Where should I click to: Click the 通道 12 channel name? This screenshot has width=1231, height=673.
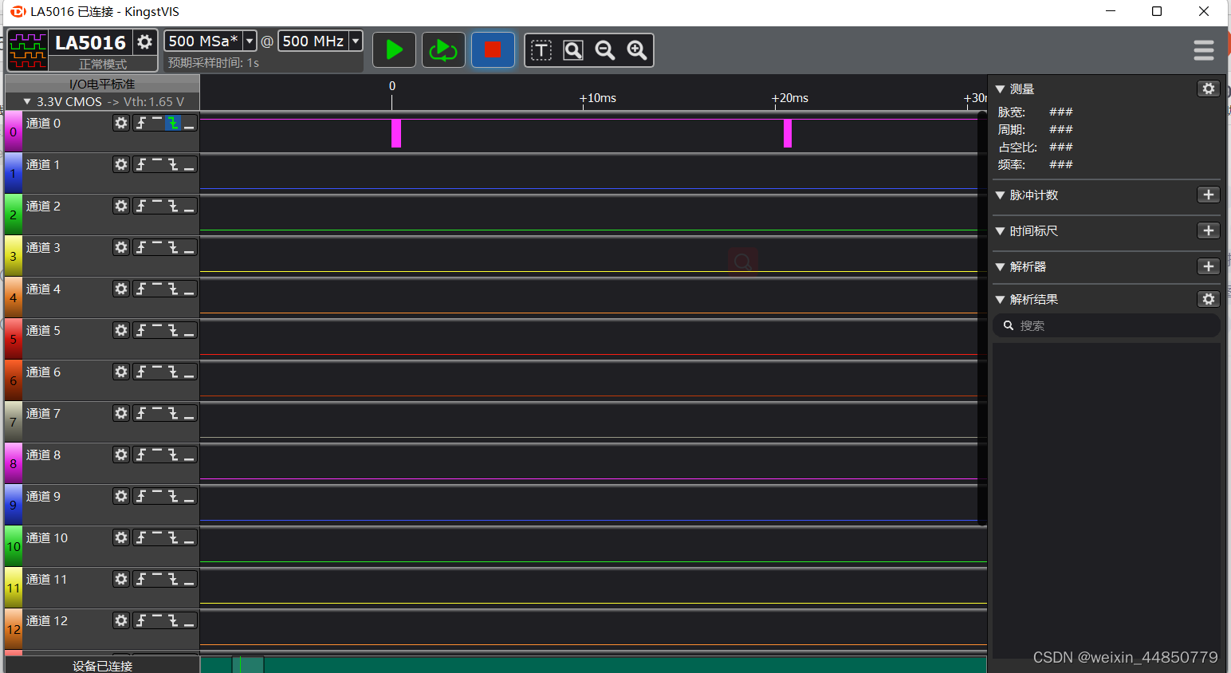pyautogui.click(x=47, y=620)
